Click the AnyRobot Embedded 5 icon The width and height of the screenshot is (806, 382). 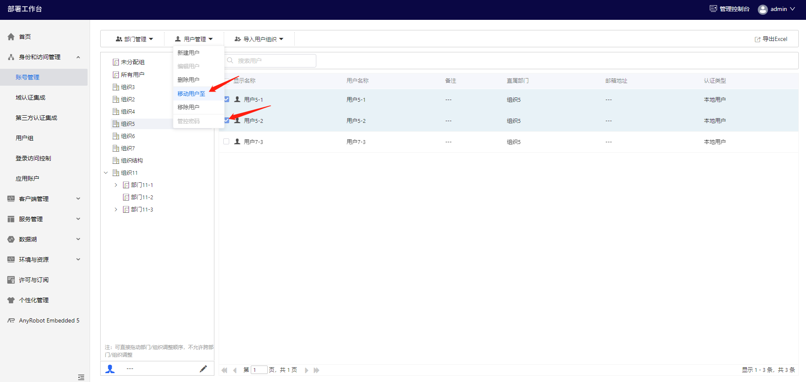coord(11,320)
